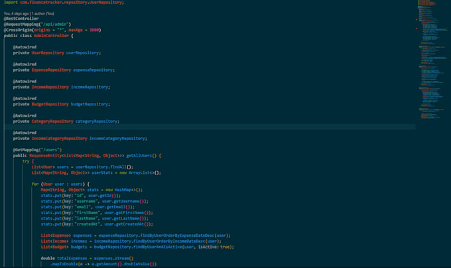The height and width of the screenshot is (268, 451).
Task: Click the @GetMapping("/users") annotation
Action: point(37,150)
